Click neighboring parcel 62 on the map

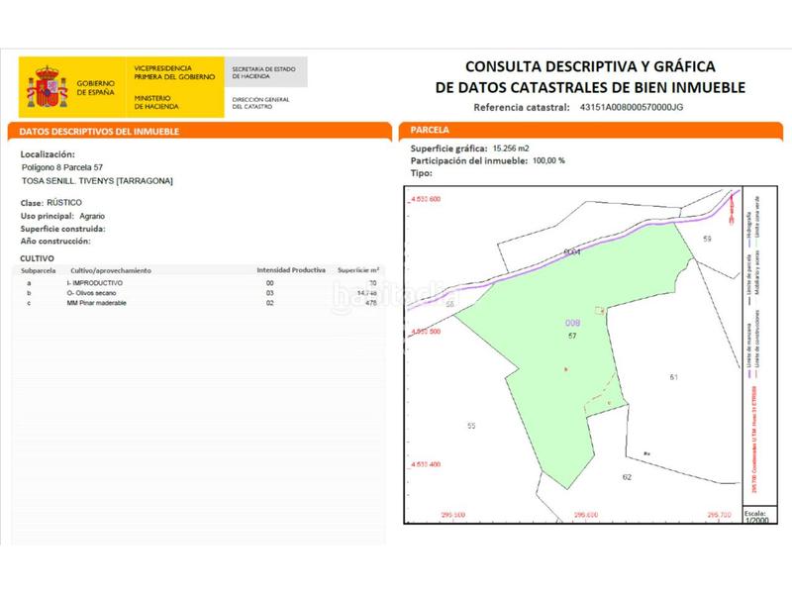tap(627, 476)
